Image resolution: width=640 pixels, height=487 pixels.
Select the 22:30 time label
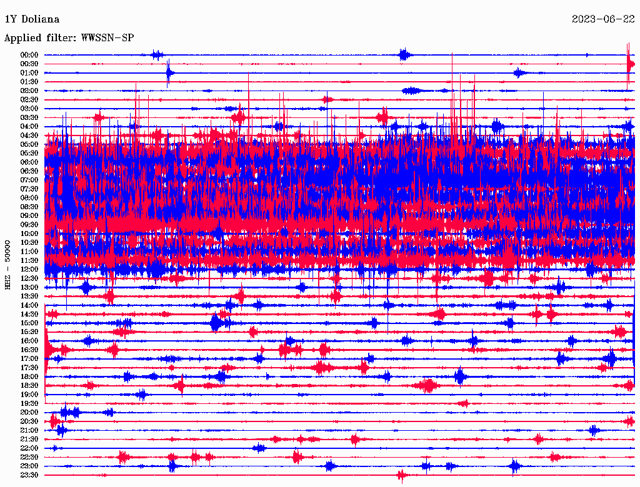tap(29, 457)
